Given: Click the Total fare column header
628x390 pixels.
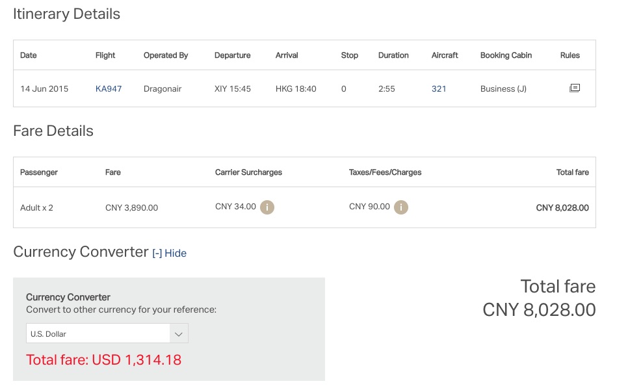Looking at the screenshot, I should [572, 172].
